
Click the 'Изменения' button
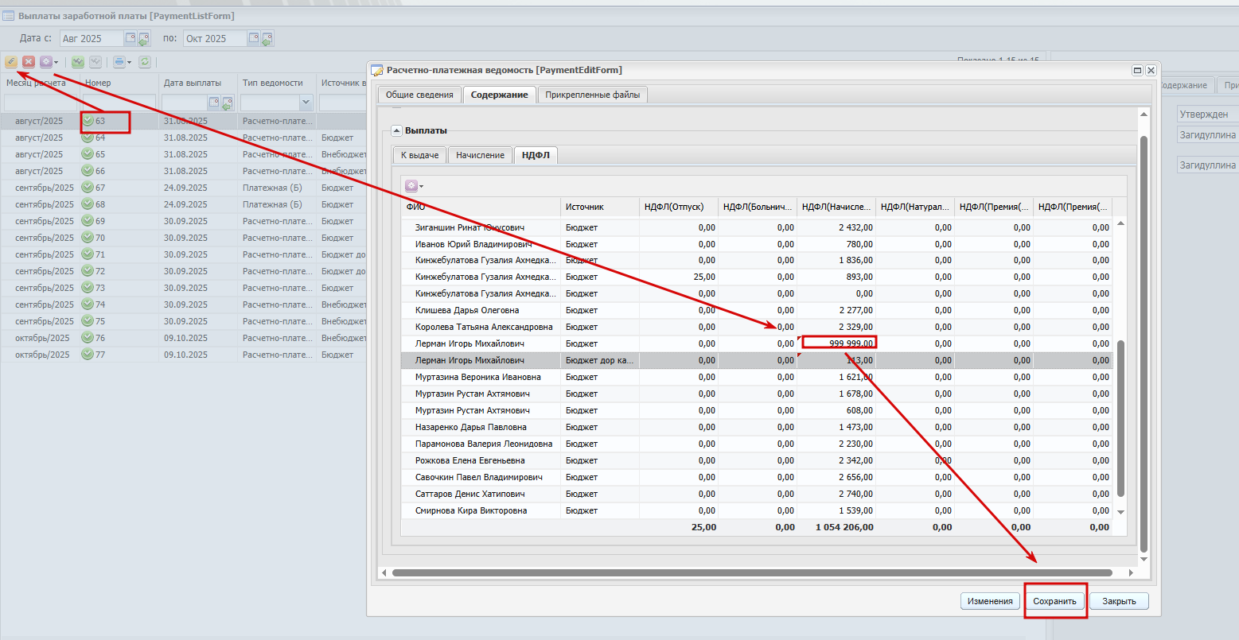point(990,601)
